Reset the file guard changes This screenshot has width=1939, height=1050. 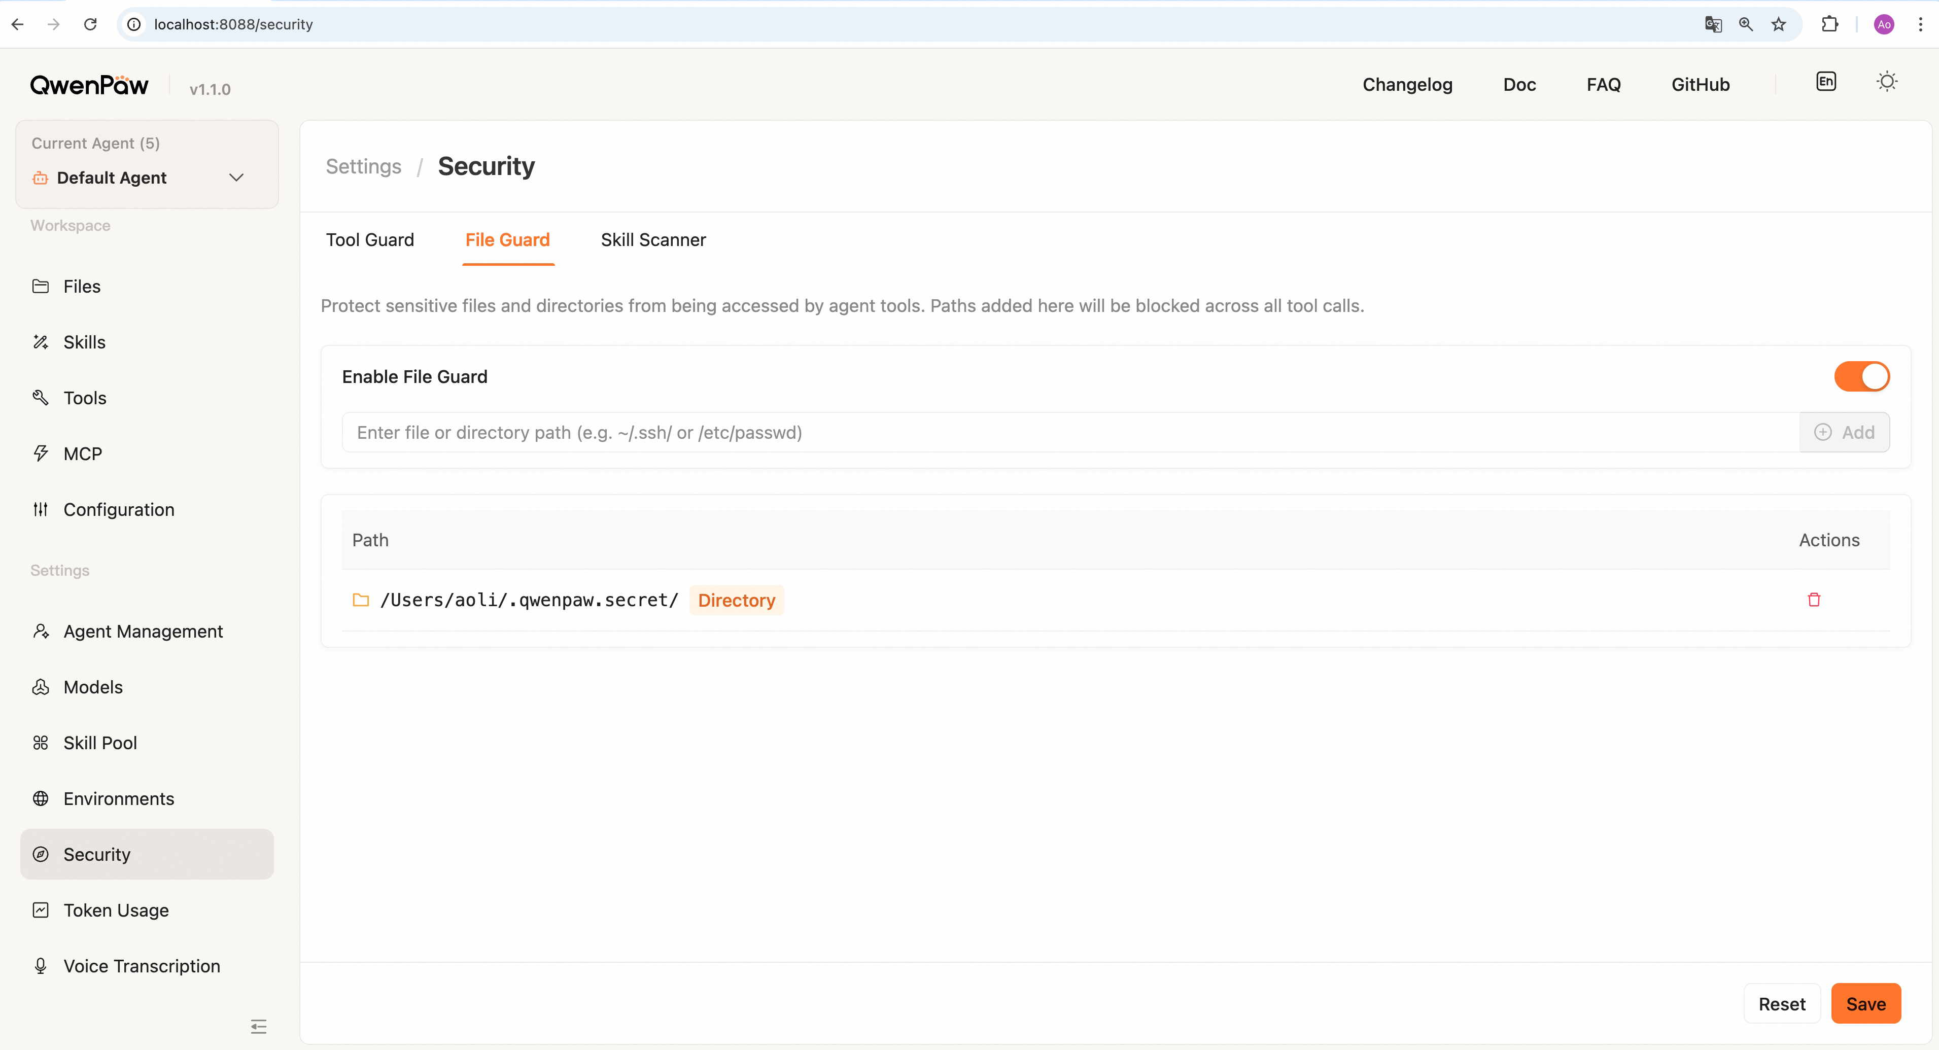click(x=1782, y=1003)
